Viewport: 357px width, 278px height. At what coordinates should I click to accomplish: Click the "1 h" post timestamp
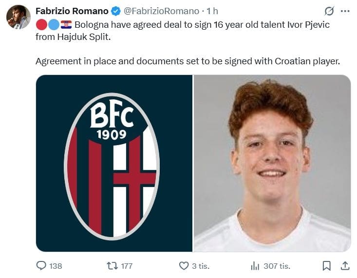coord(212,11)
